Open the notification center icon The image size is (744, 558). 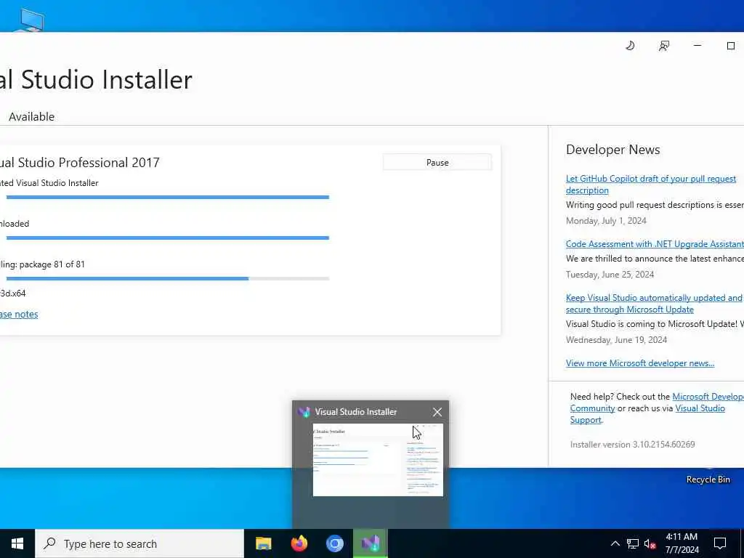pos(720,543)
